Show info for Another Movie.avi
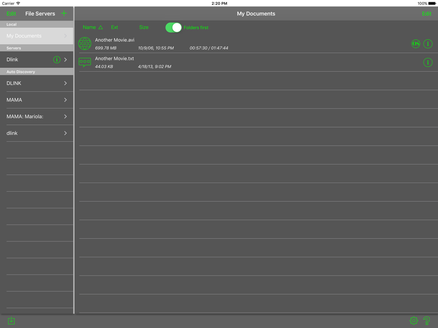 click(x=427, y=44)
